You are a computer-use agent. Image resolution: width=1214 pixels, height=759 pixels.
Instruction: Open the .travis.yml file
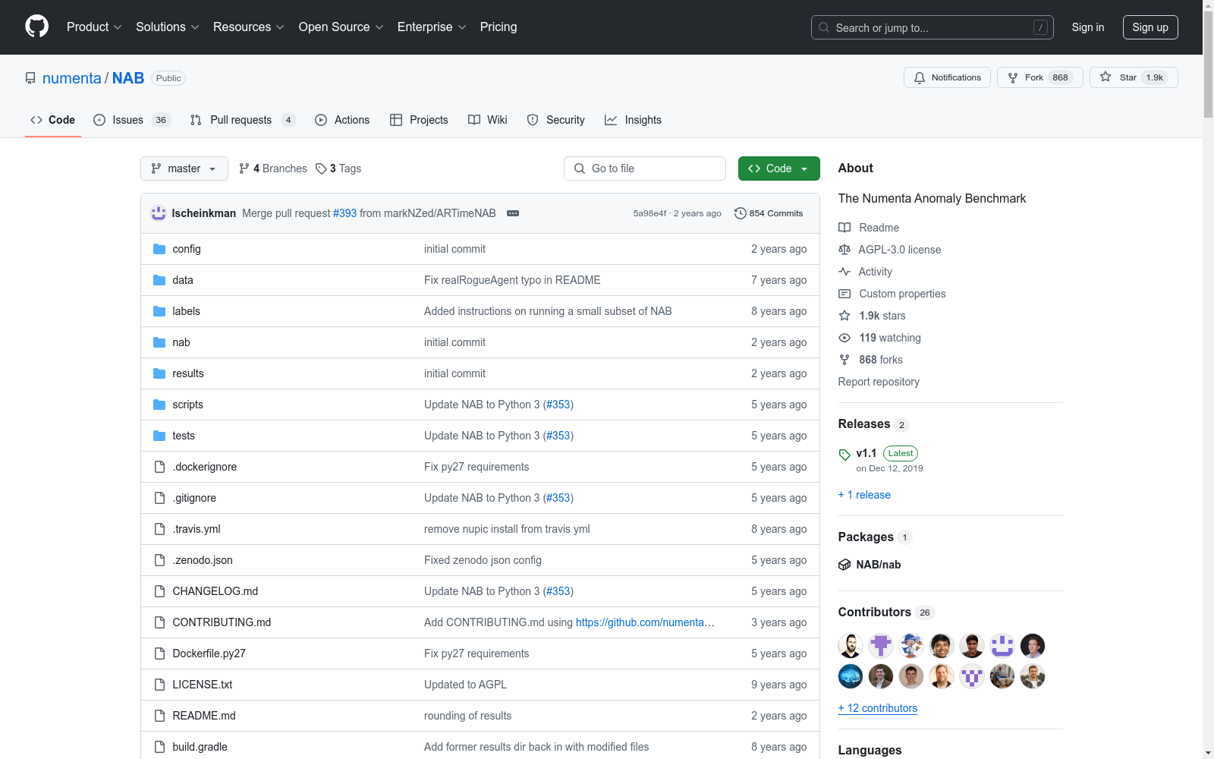197,529
